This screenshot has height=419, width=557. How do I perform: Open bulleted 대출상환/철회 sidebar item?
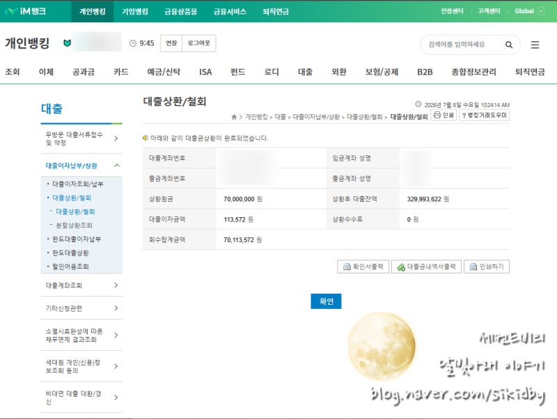[x=72, y=198]
